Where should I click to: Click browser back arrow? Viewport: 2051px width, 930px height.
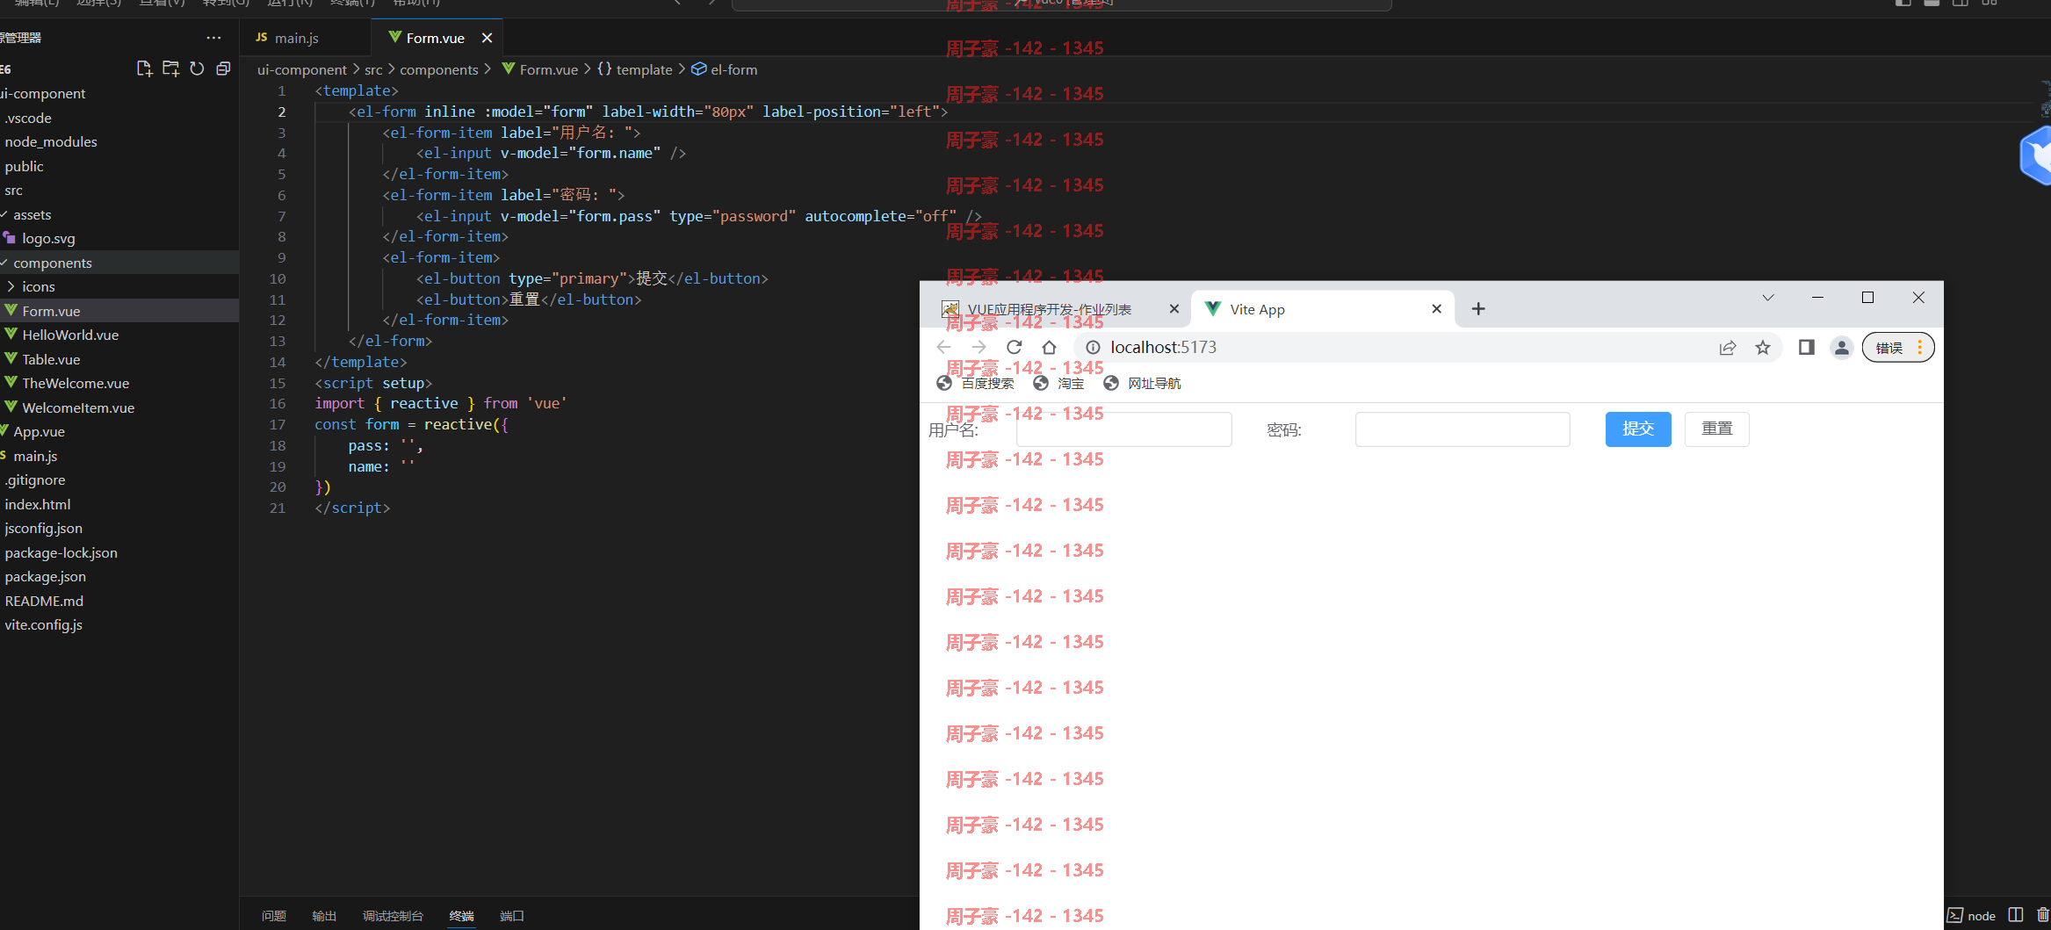944,347
